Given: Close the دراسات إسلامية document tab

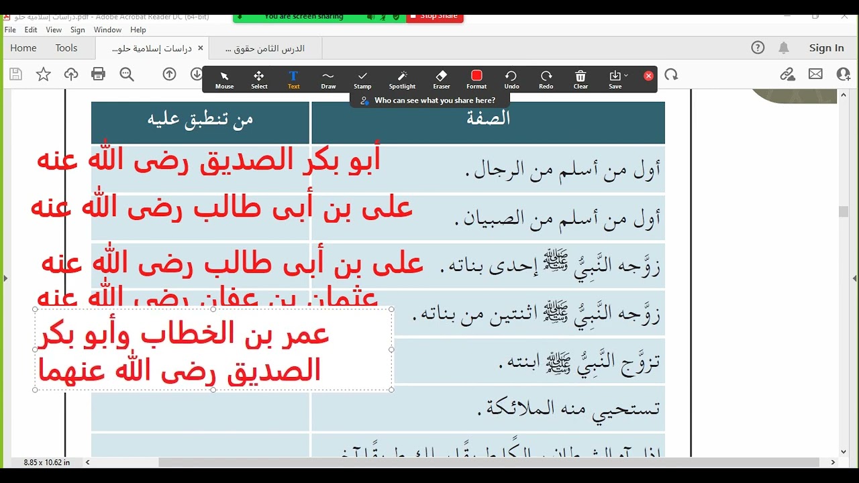Looking at the screenshot, I should click(x=199, y=48).
